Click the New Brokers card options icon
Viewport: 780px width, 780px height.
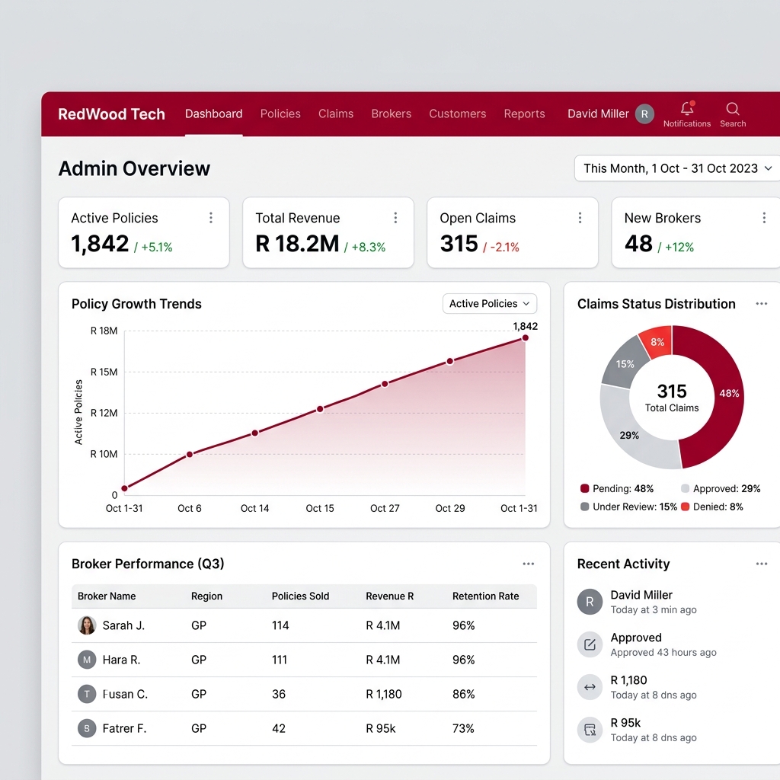coord(764,218)
